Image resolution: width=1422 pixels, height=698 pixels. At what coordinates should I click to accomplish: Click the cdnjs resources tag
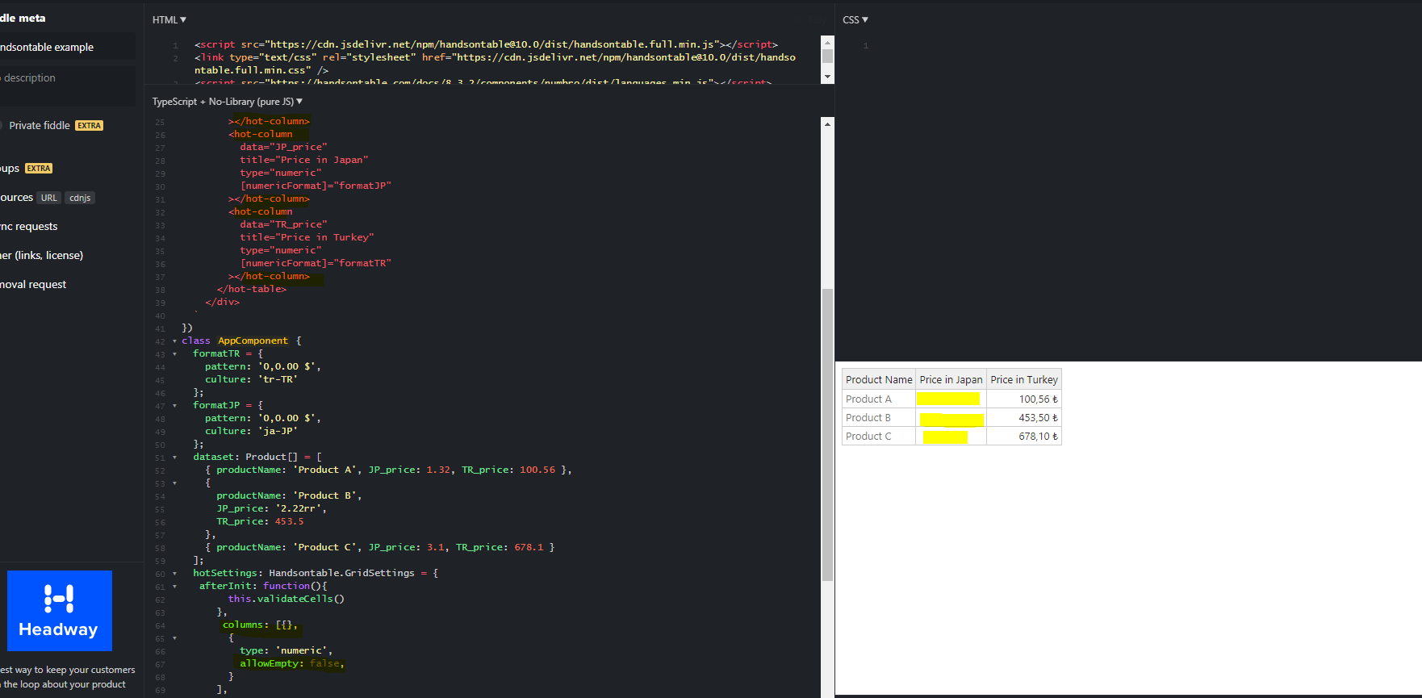(x=80, y=198)
